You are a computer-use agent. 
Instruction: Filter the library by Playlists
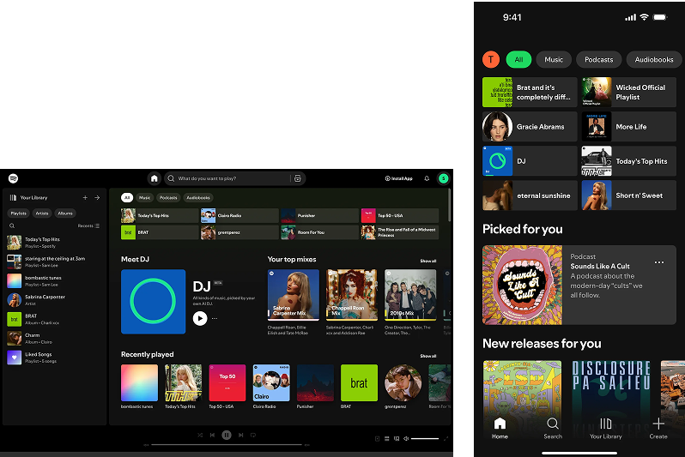pyautogui.click(x=18, y=213)
